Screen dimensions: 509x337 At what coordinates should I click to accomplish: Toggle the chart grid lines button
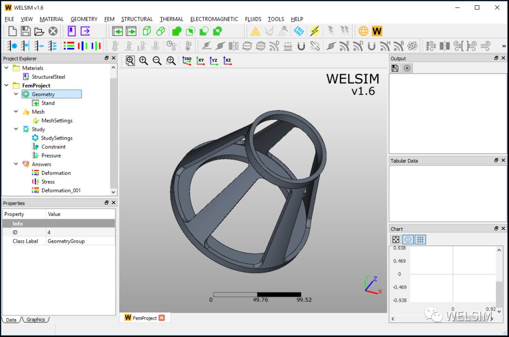[420, 239]
